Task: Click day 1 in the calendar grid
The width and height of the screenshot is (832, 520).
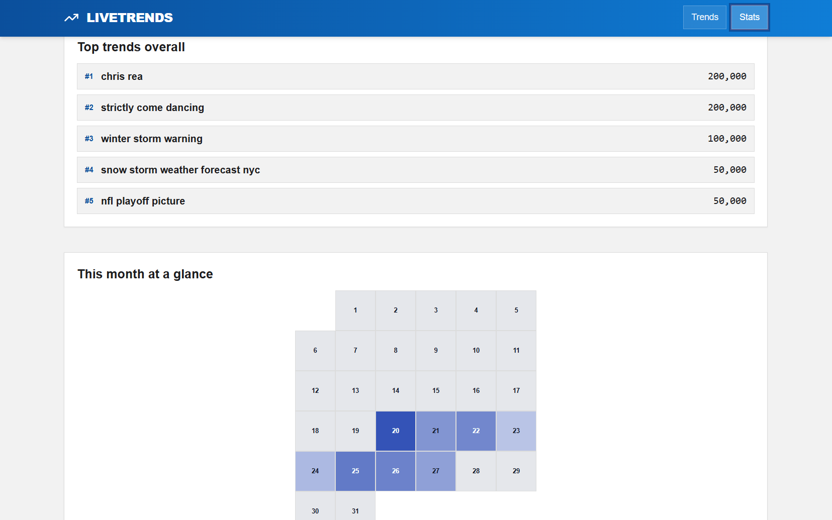Action: pyautogui.click(x=355, y=310)
